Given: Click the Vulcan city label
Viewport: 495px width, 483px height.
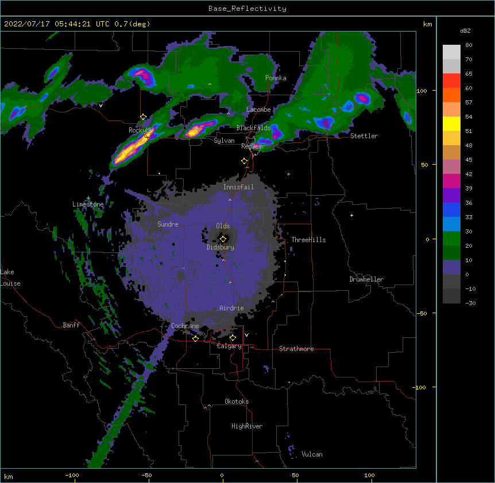Looking at the screenshot, I should (x=312, y=454).
